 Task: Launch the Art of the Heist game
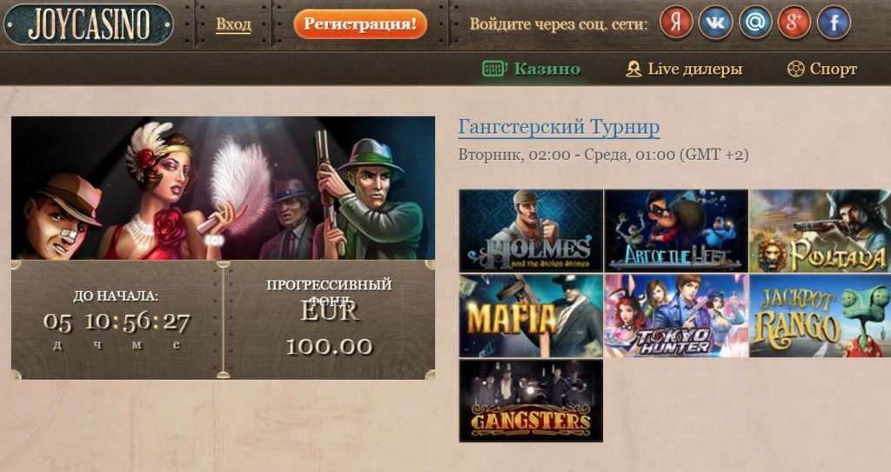[676, 230]
